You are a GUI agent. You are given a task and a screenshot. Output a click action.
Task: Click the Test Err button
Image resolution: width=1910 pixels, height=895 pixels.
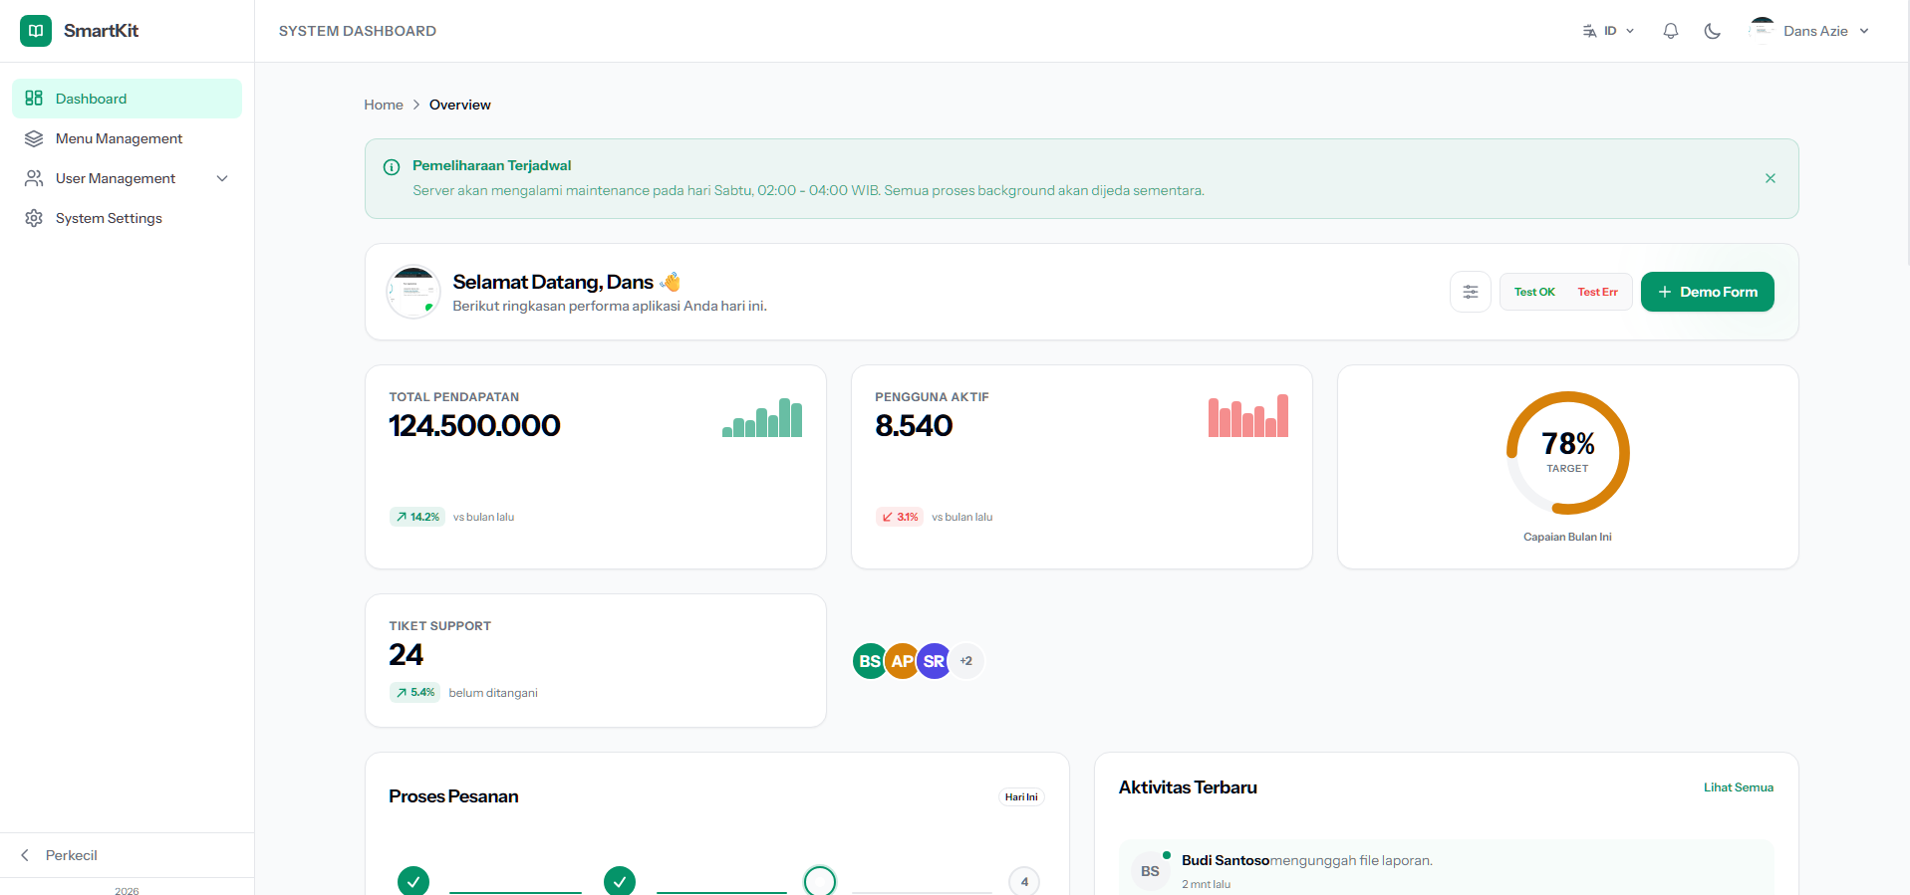point(1598,292)
